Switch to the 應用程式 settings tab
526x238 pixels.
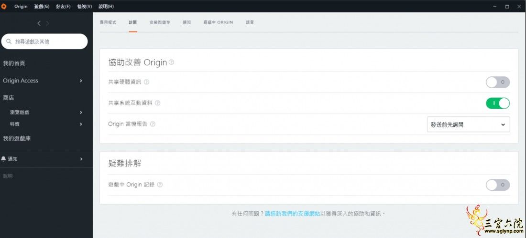[x=108, y=22]
